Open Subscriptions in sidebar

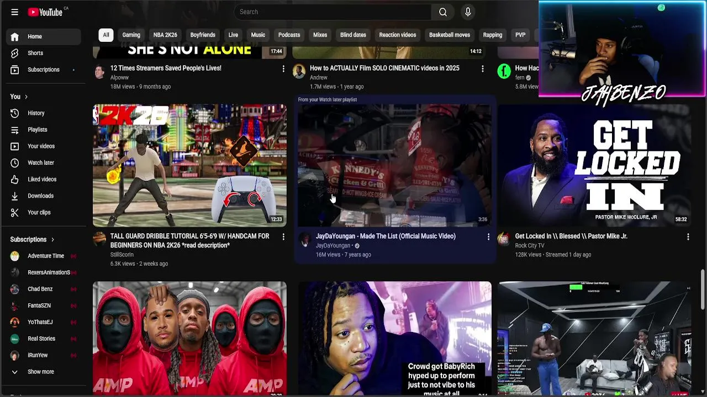(x=44, y=69)
